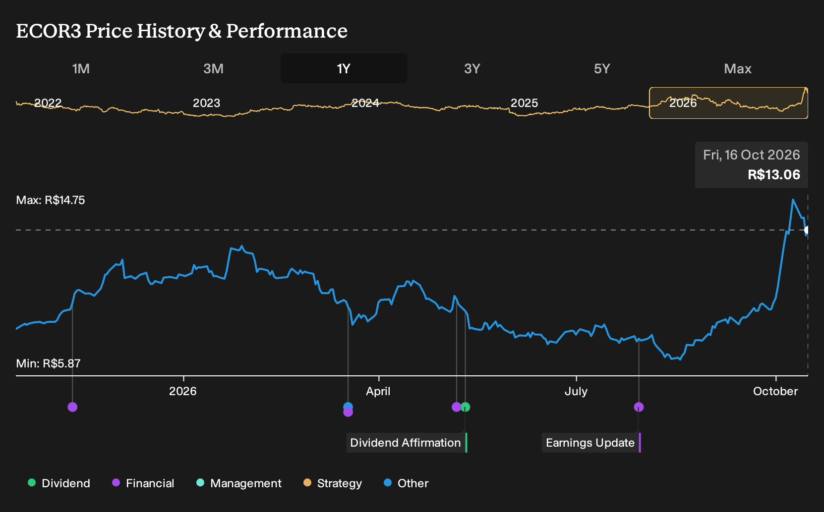The width and height of the screenshot is (824, 512).
Task: Open the Dividend Affirmation event label
Action: click(406, 443)
